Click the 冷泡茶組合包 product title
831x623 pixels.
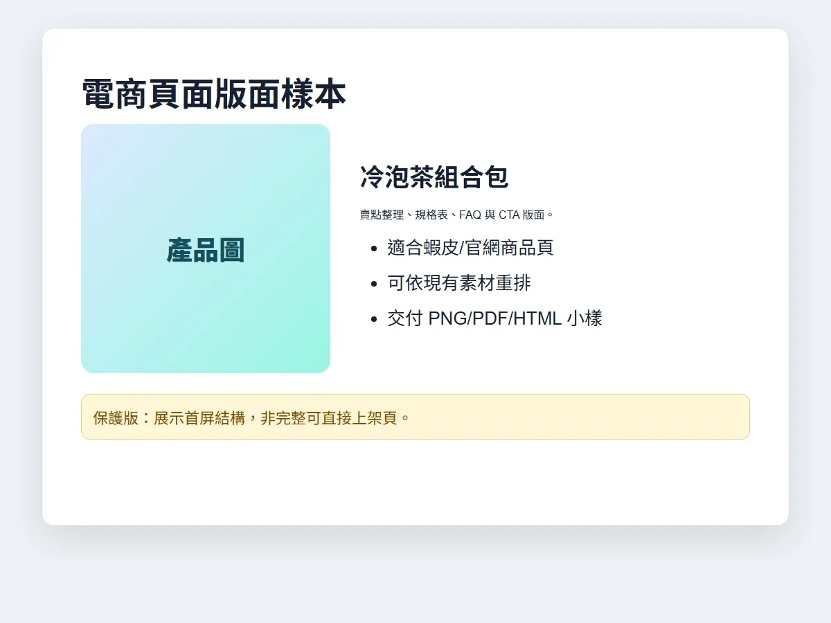434,177
